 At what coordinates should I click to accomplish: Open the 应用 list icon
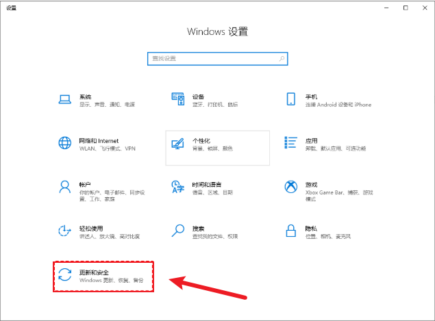(290, 142)
